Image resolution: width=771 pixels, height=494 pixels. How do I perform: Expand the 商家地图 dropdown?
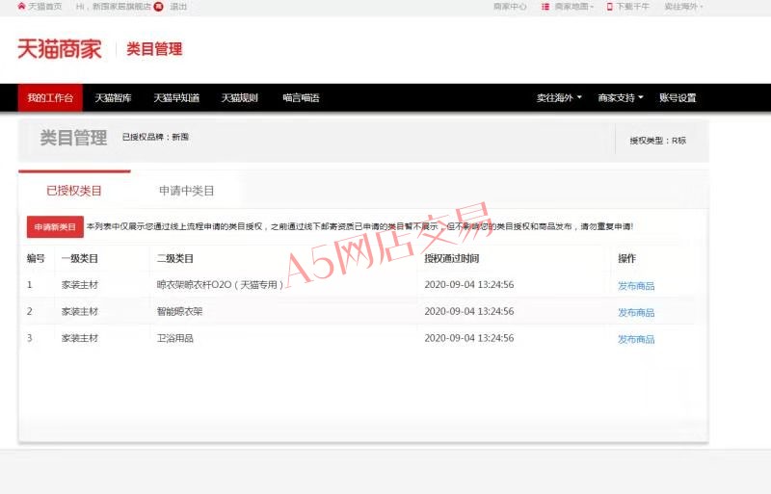coord(568,7)
